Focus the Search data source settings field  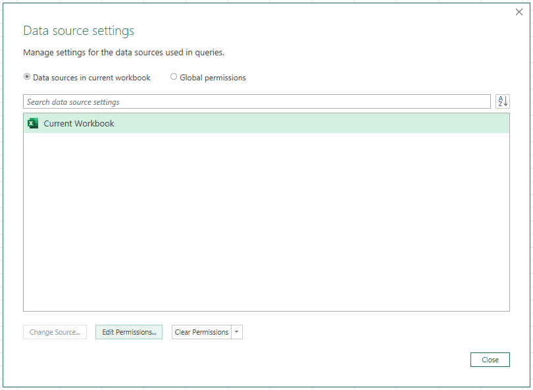257,101
